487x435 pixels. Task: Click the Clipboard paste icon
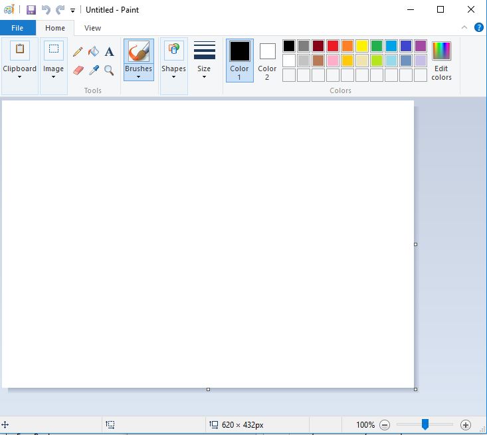20,50
